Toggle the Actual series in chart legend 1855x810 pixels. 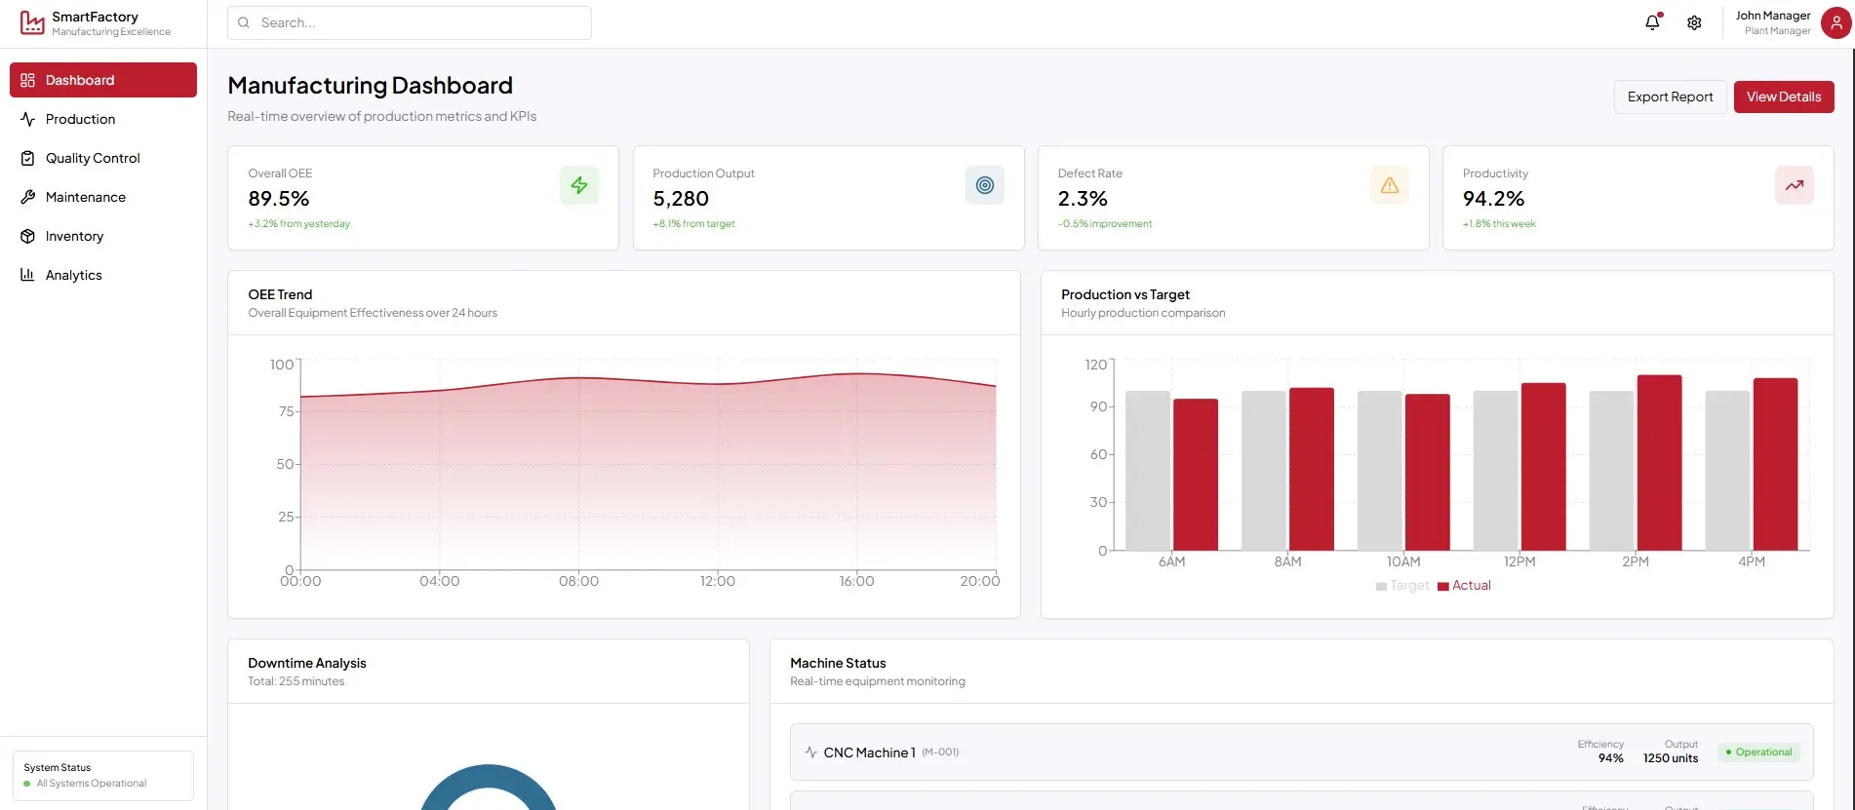(1464, 586)
